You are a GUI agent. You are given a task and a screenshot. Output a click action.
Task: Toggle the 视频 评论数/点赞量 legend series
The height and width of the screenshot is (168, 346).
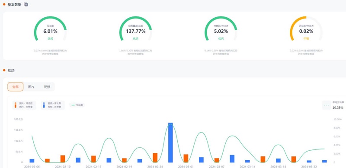[x=53, y=105]
